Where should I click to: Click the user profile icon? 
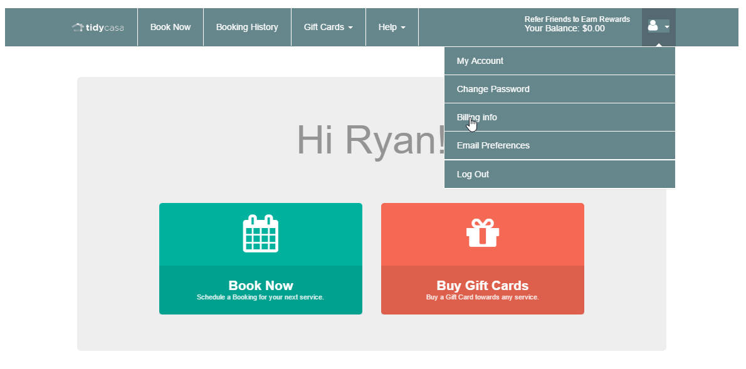pyautogui.click(x=653, y=26)
